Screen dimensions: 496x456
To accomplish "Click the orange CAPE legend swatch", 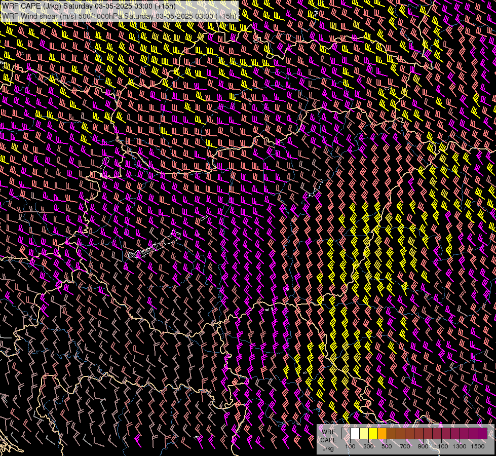I will pyautogui.click(x=382, y=433).
